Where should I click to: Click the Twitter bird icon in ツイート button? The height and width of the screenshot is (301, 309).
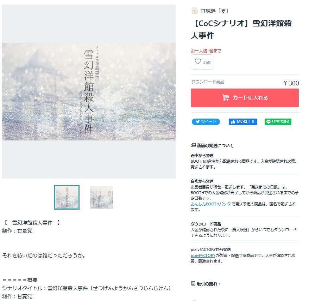coord(198,122)
